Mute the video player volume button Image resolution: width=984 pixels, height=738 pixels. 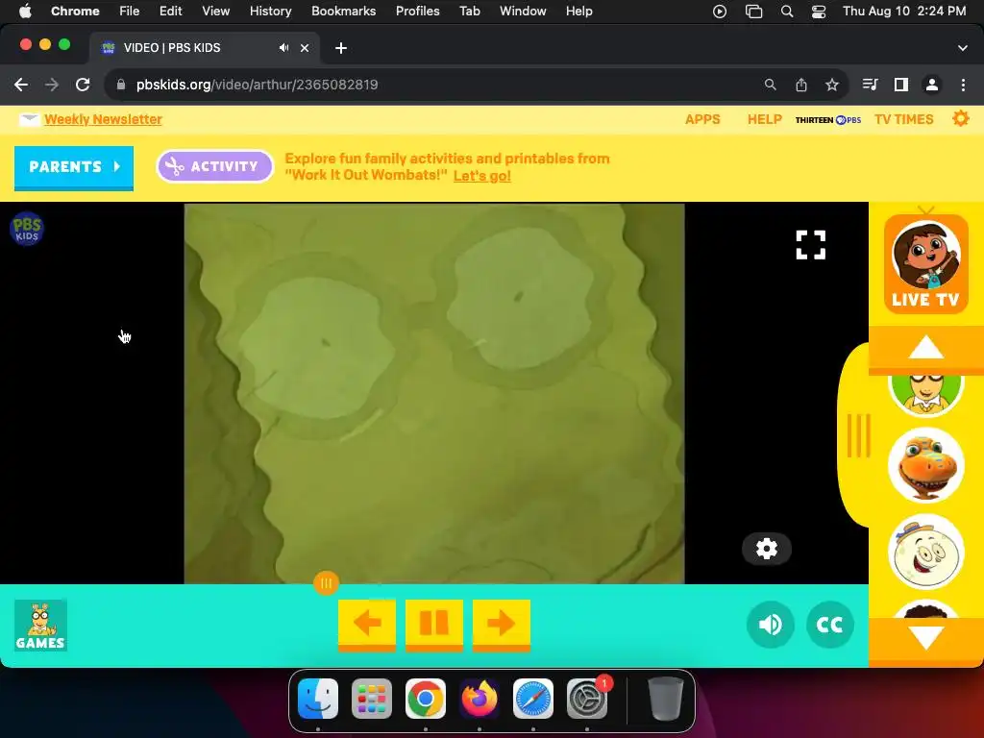(771, 625)
